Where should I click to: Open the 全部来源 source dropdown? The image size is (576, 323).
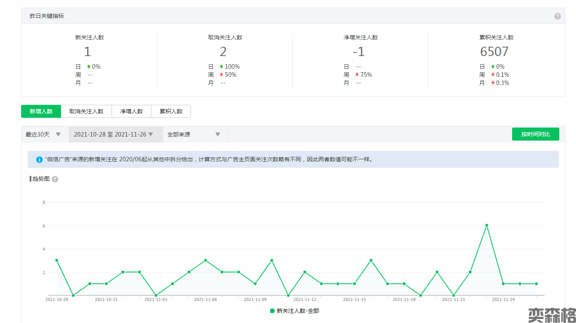point(194,134)
